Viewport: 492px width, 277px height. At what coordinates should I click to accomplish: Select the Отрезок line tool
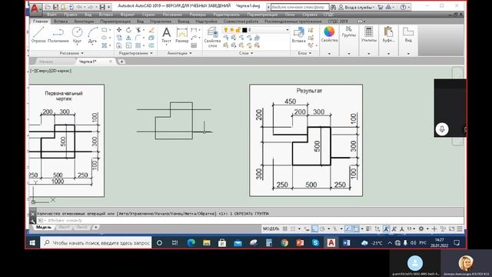pyautogui.click(x=38, y=35)
